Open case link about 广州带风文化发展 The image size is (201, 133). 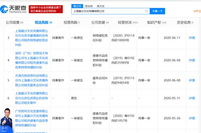[31, 118]
